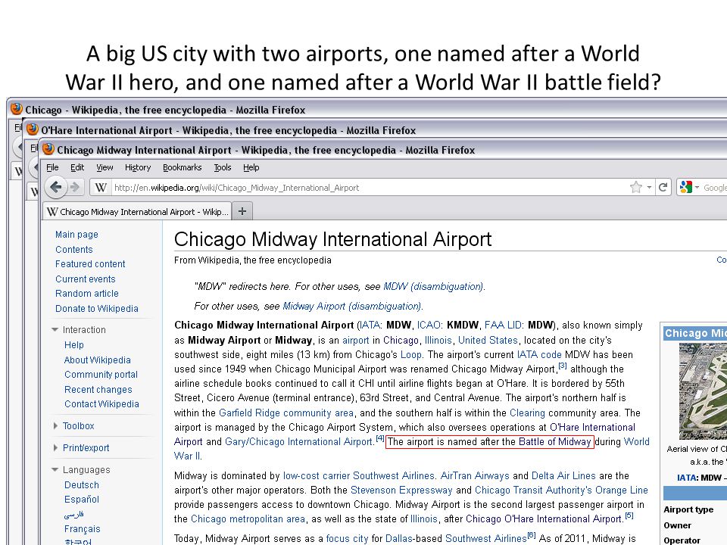This screenshot has width=727, height=545.
Task: Click the Firefox logo in the O'Hare window title
Action: pos(32,129)
